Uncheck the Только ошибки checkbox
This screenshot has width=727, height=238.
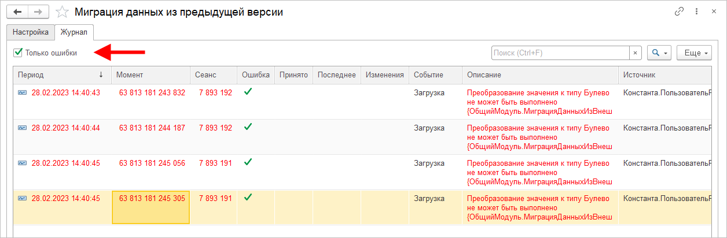(x=18, y=53)
